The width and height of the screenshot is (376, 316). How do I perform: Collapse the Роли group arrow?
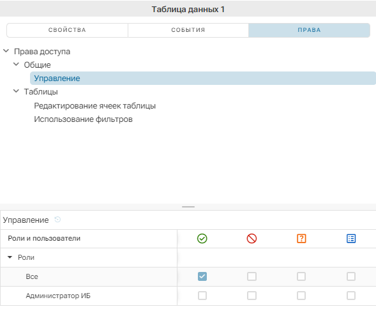10,257
